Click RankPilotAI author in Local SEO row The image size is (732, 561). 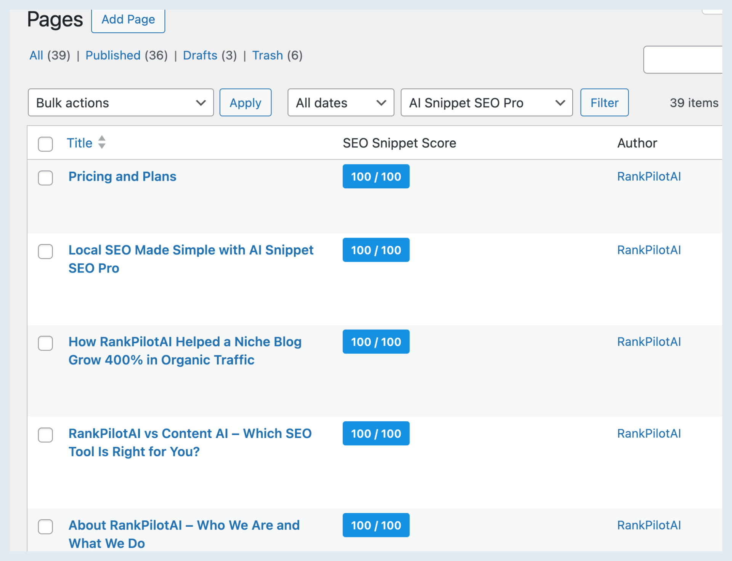tap(649, 250)
